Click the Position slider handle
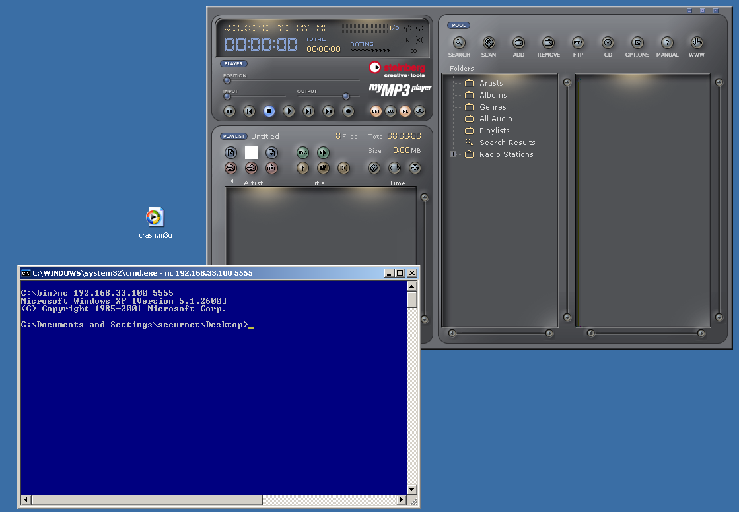This screenshot has width=739, height=512. click(227, 80)
